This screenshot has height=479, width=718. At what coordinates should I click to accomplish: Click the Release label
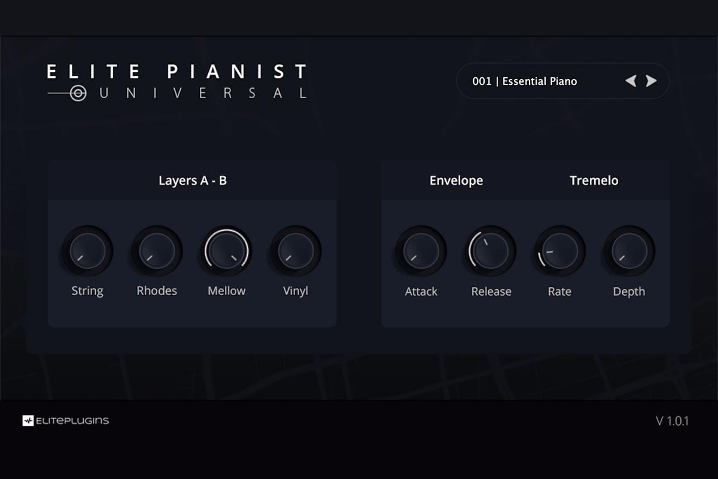point(491,292)
